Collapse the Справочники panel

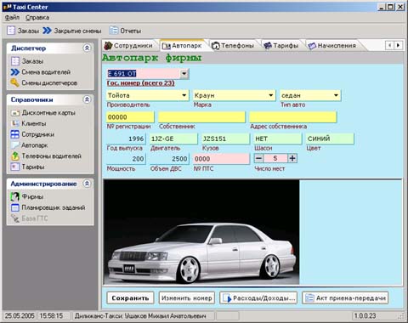[x=87, y=99]
